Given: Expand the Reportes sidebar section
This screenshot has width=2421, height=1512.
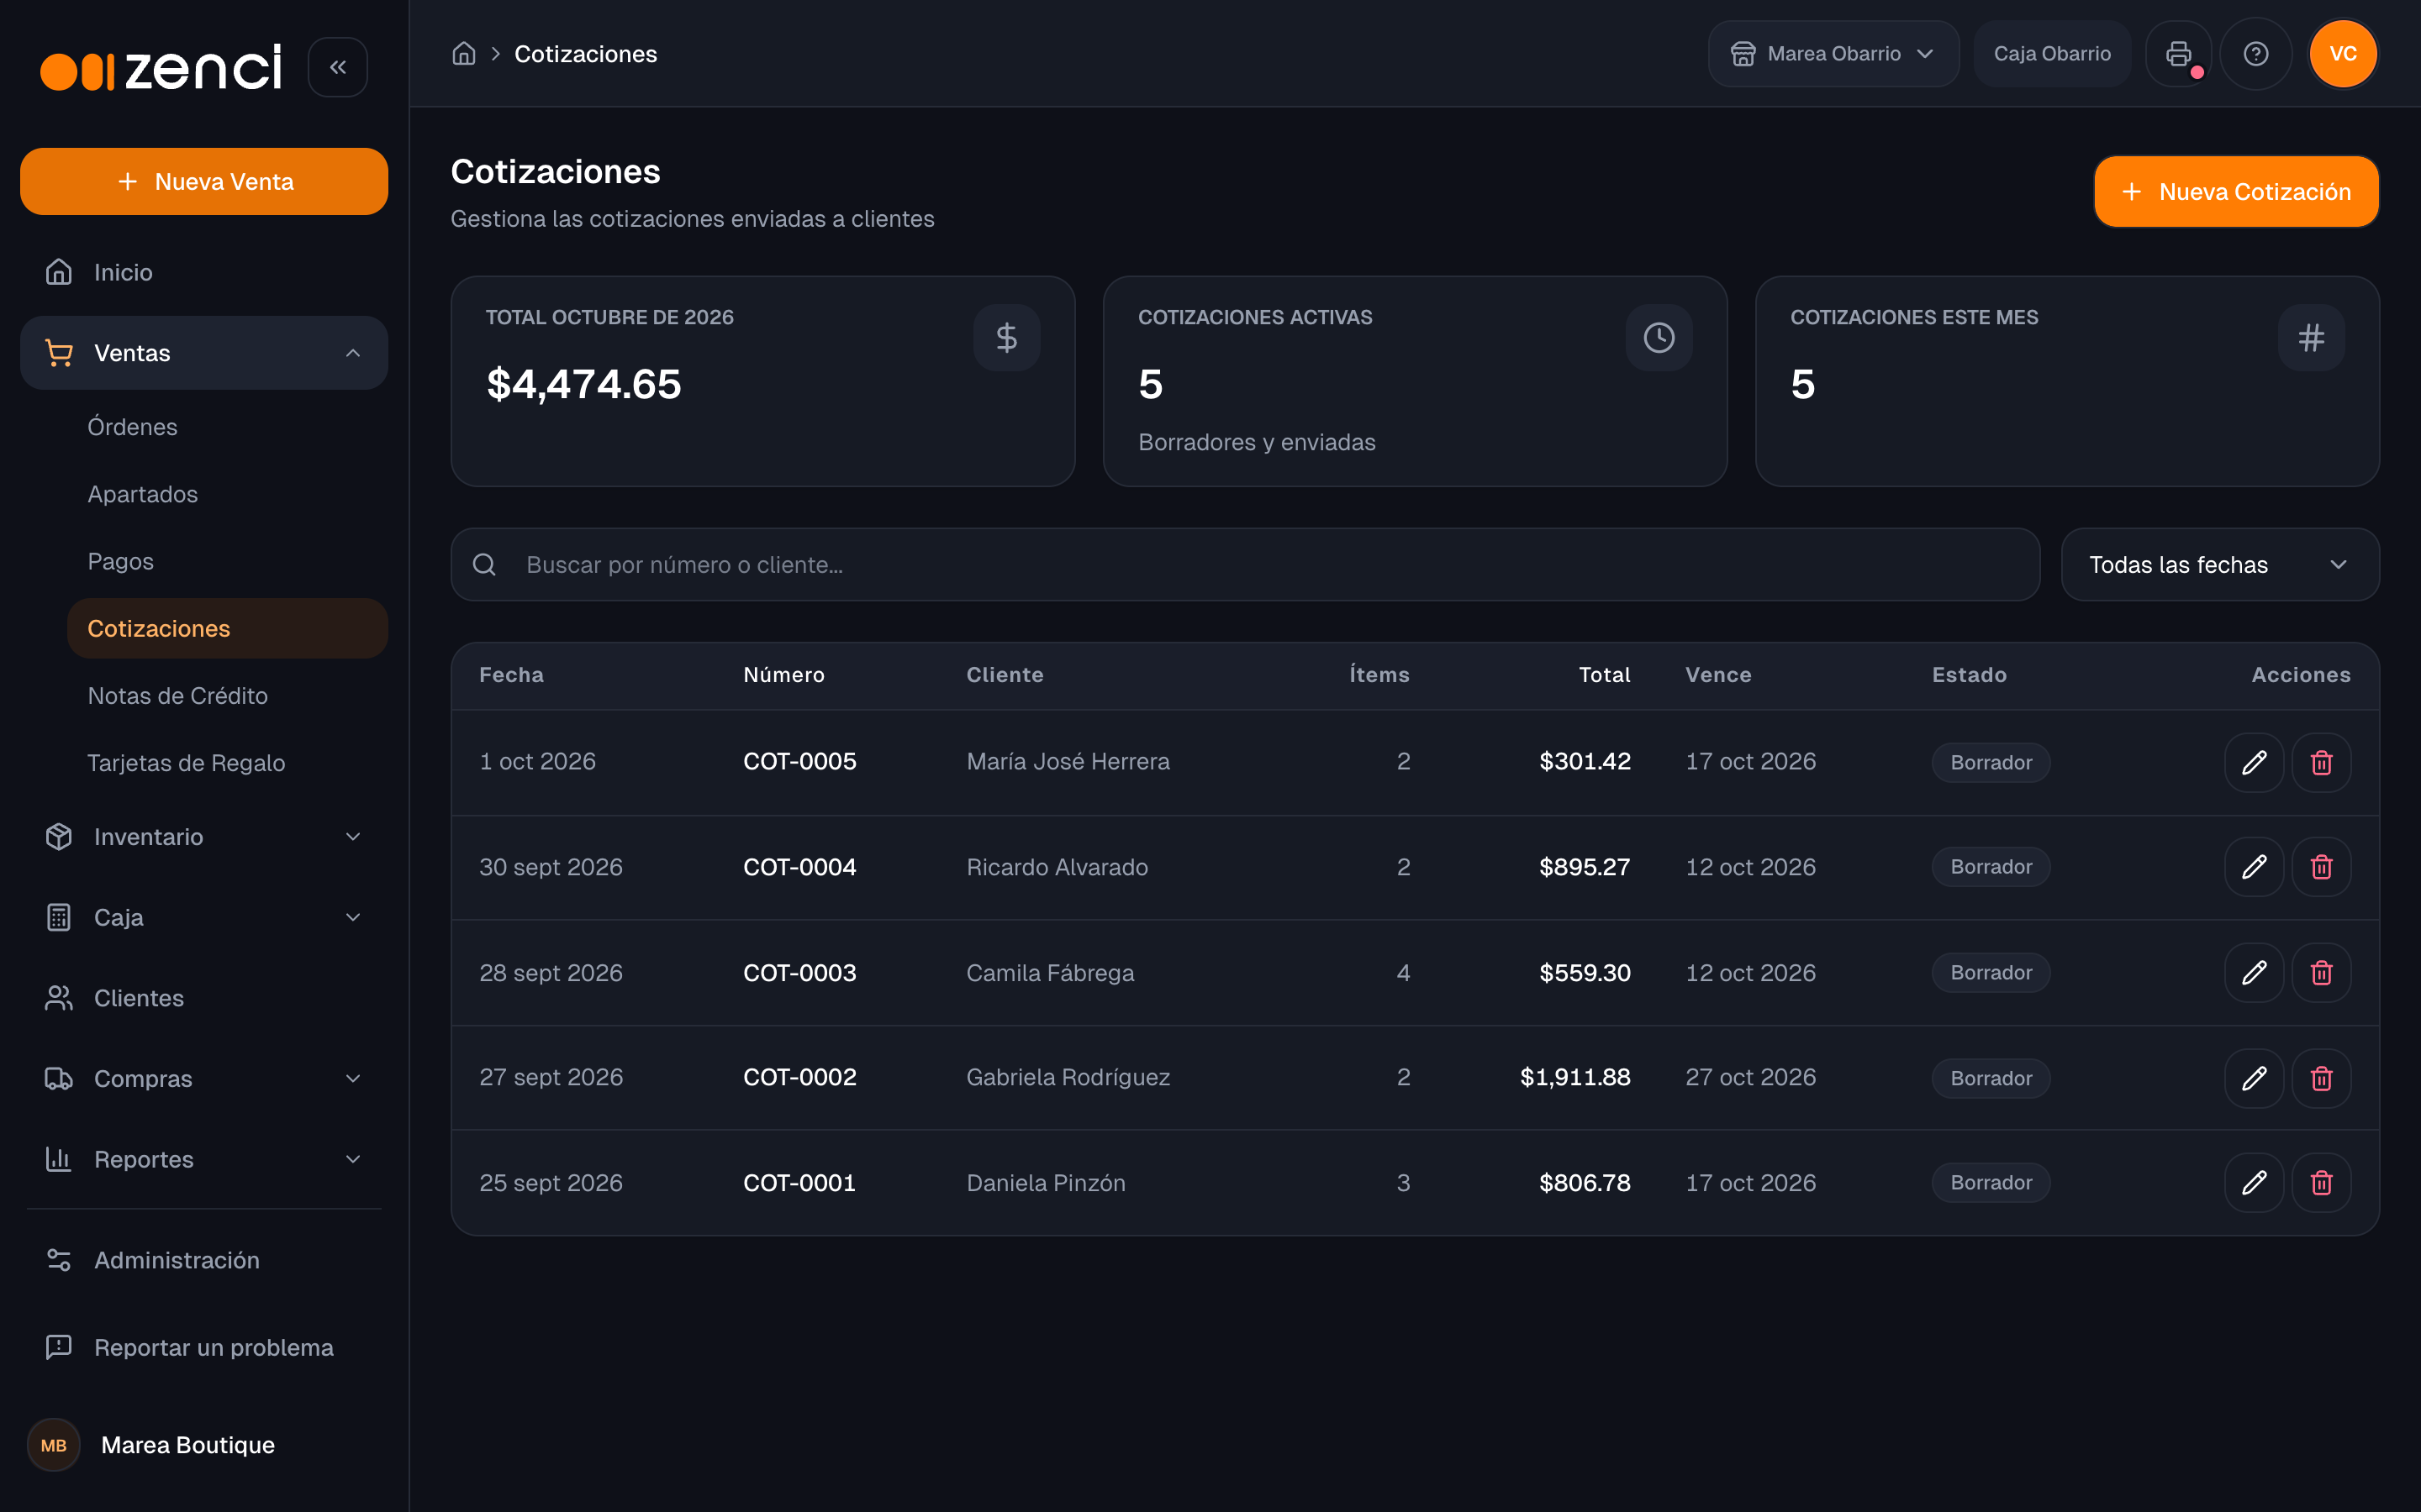Looking at the screenshot, I should coord(204,1159).
